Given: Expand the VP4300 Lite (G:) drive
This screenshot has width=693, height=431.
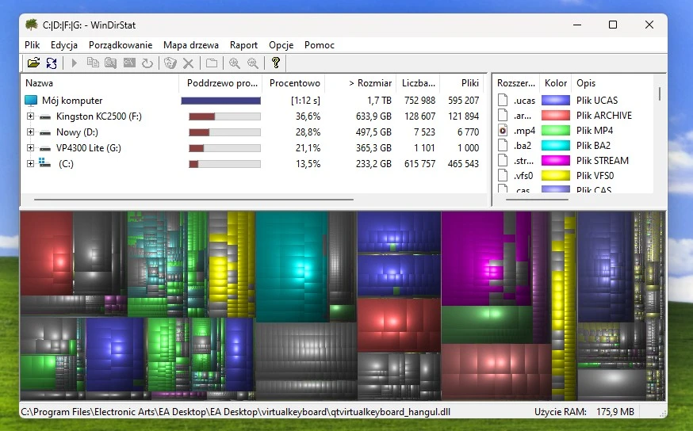Looking at the screenshot, I should [31, 148].
